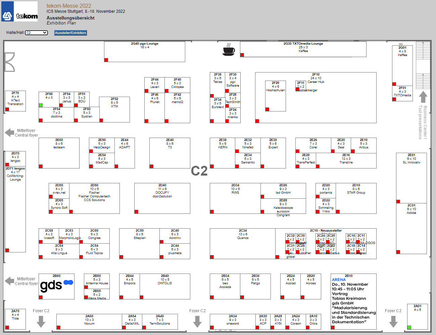Click the Business Center up arrow
This screenshot has width=436, height=335.
tap(423, 97)
